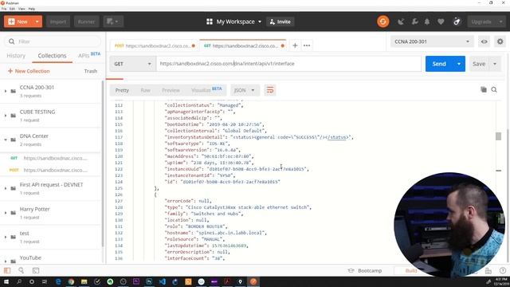
Task: Open Chrome from the Windows taskbar
Action: pyautogui.click(x=71, y=281)
